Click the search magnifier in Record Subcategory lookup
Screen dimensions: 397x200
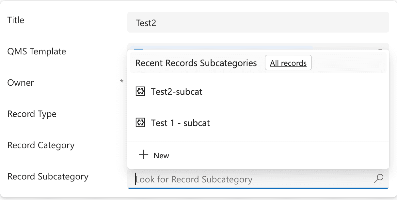tap(379, 178)
